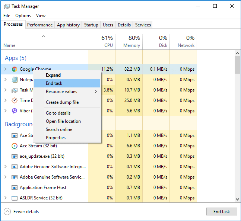Click the Adobe Genuine Software Integrity icon
This screenshot has height=221, width=241.
[15, 167]
